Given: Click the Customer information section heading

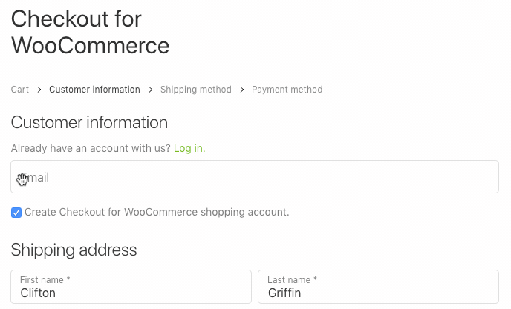Looking at the screenshot, I should tap(89, 122).
